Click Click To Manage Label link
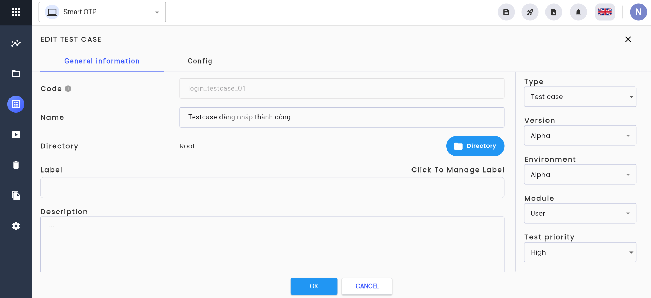 pyautogui.click(x=458, y=170)
